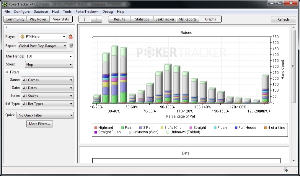Click the Pair legend swatch
Image resolution: width=300 pixels, height=176 pixels.
(x=123, y=128)
